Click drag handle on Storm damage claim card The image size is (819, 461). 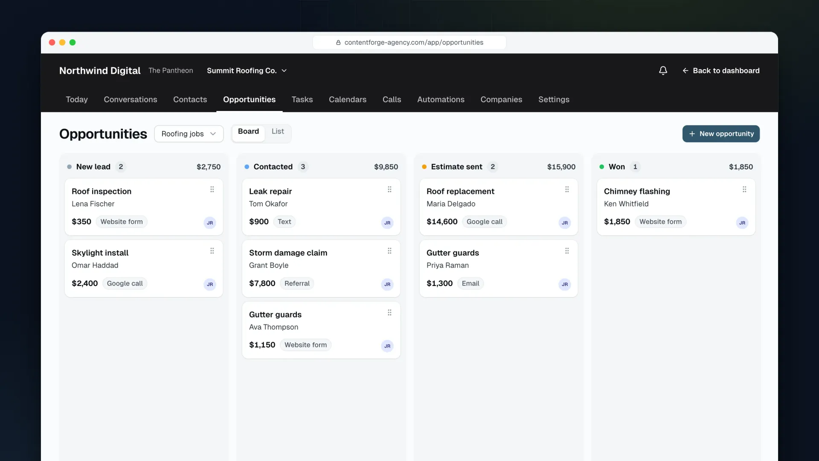point(389,251)
